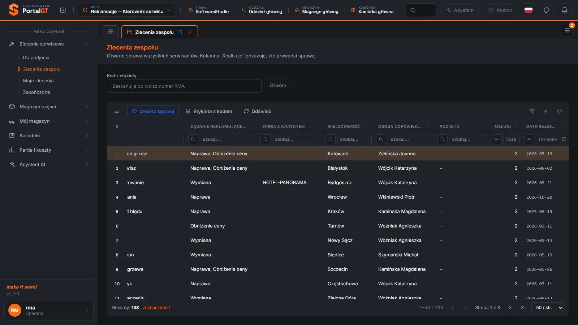
Task: Open the Pomoc help button
Action: (500, 10)
